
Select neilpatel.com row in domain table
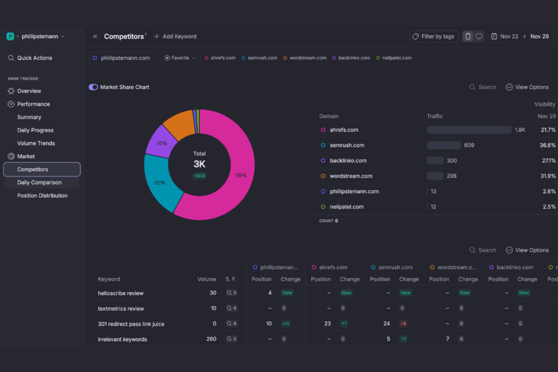(436, 206)
